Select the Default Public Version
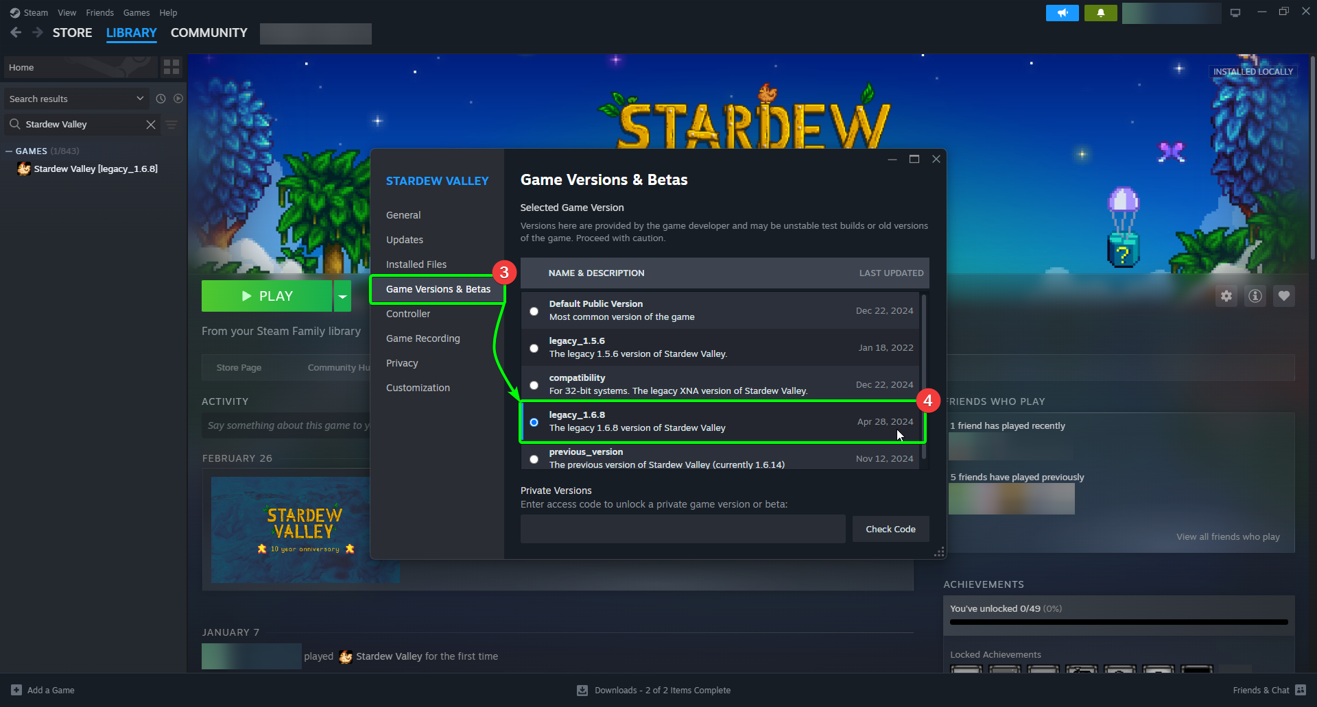Image resolution: width=1317 pixels, height=707 pixels. point(534,311)
